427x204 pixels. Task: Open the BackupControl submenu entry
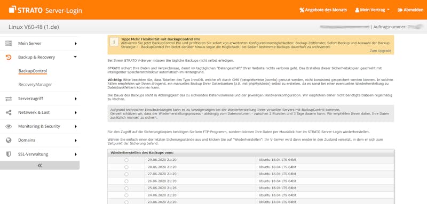tap(33, 71)
